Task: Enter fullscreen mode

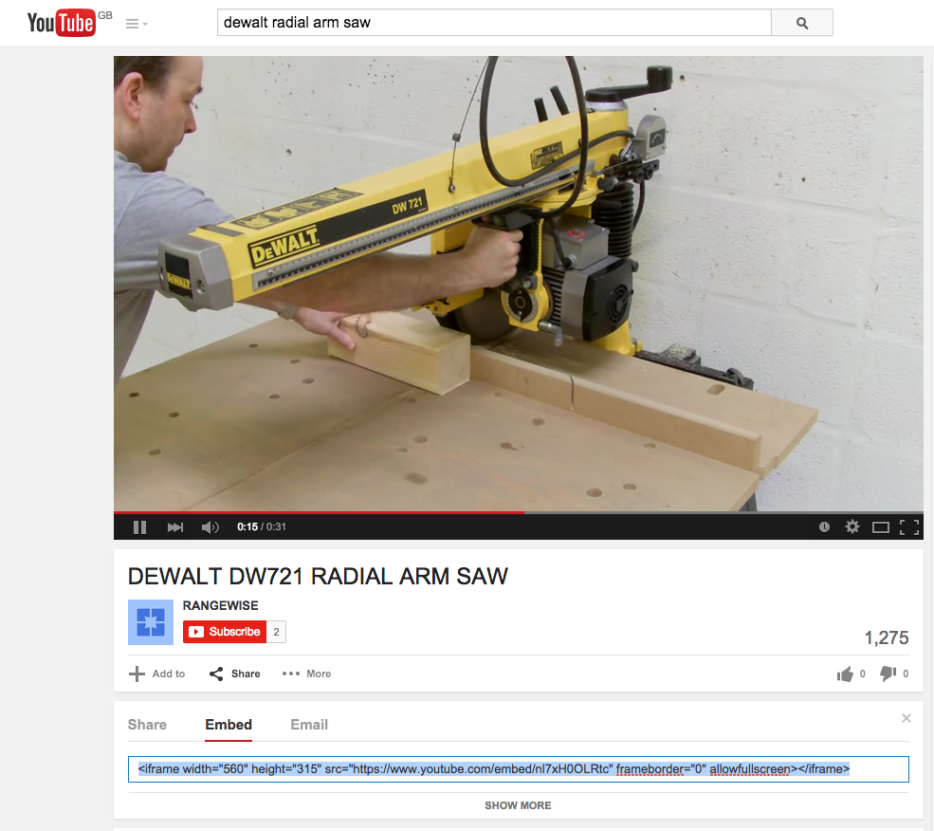Action: (909, 527)
